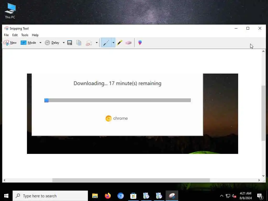This screenshot has width=268, height=201.
Task: Select the Eraser tool
Action: click(x=128, y=43)
